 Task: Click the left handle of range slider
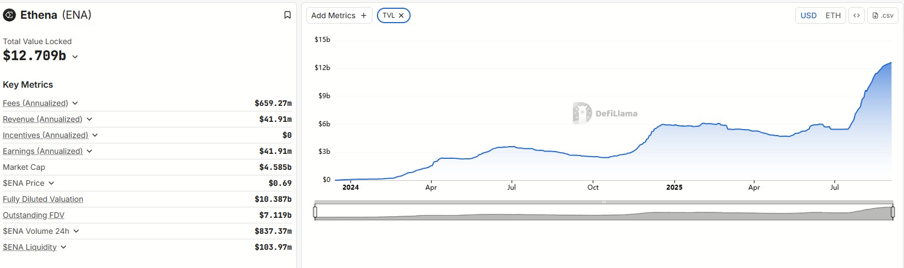315,212
